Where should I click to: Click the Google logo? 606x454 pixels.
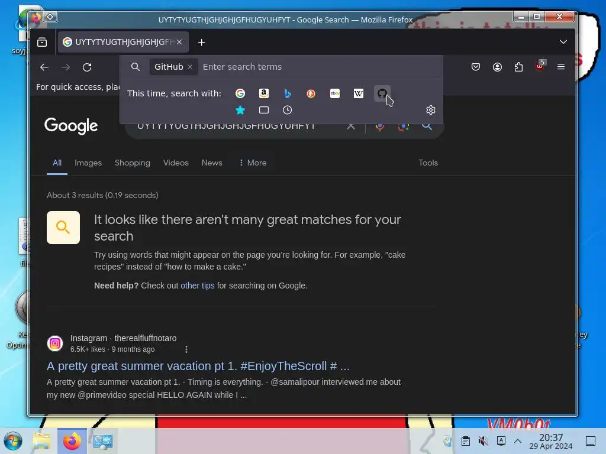coord(71,126)
